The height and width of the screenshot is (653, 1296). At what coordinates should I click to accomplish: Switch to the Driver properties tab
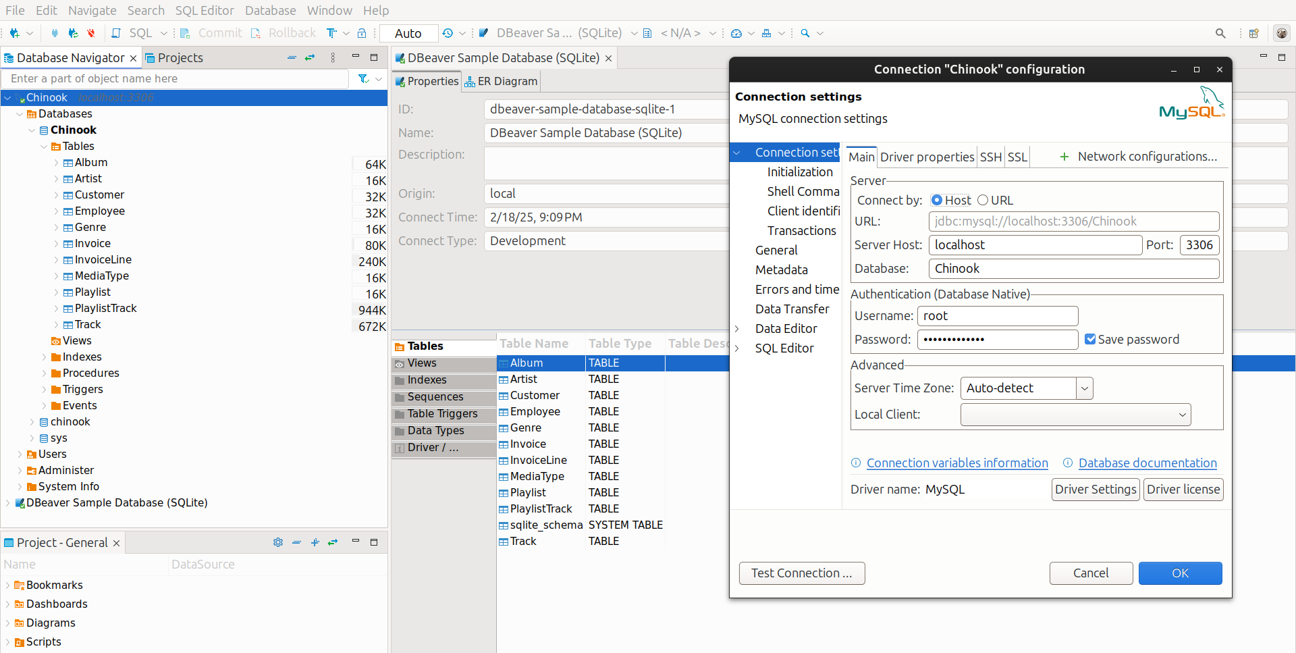[927, 157]
